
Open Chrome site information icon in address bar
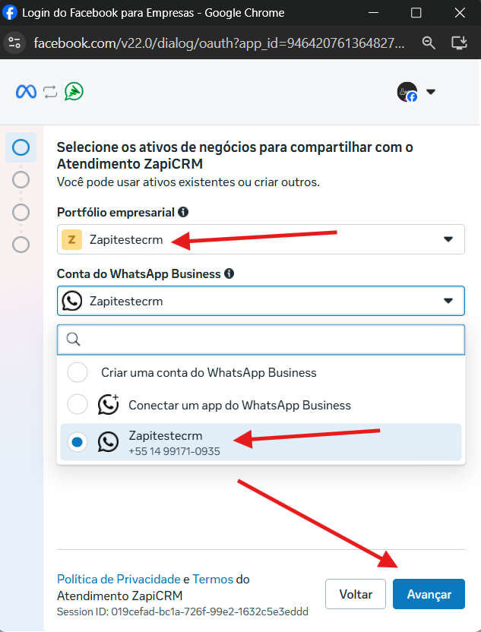(14, 43)
